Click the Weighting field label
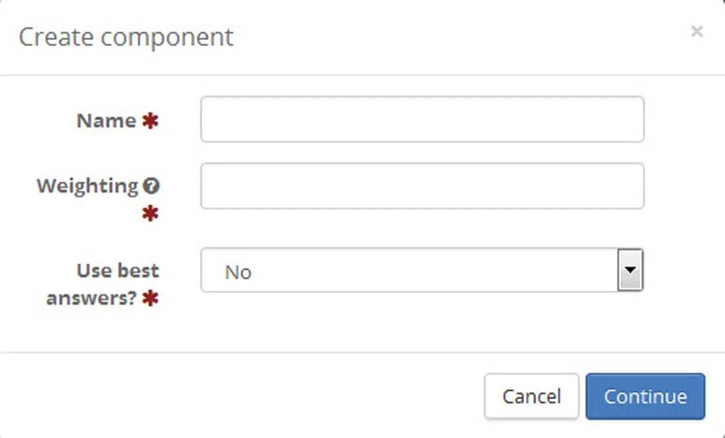This screenshot has height=438, width=725. point(86,186)
